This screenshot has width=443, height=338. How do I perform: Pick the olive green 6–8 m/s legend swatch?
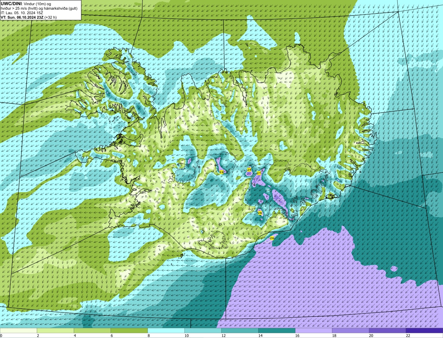point(129,330)
